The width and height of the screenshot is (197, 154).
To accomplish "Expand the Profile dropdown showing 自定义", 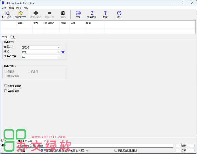I will coord(40,47).
